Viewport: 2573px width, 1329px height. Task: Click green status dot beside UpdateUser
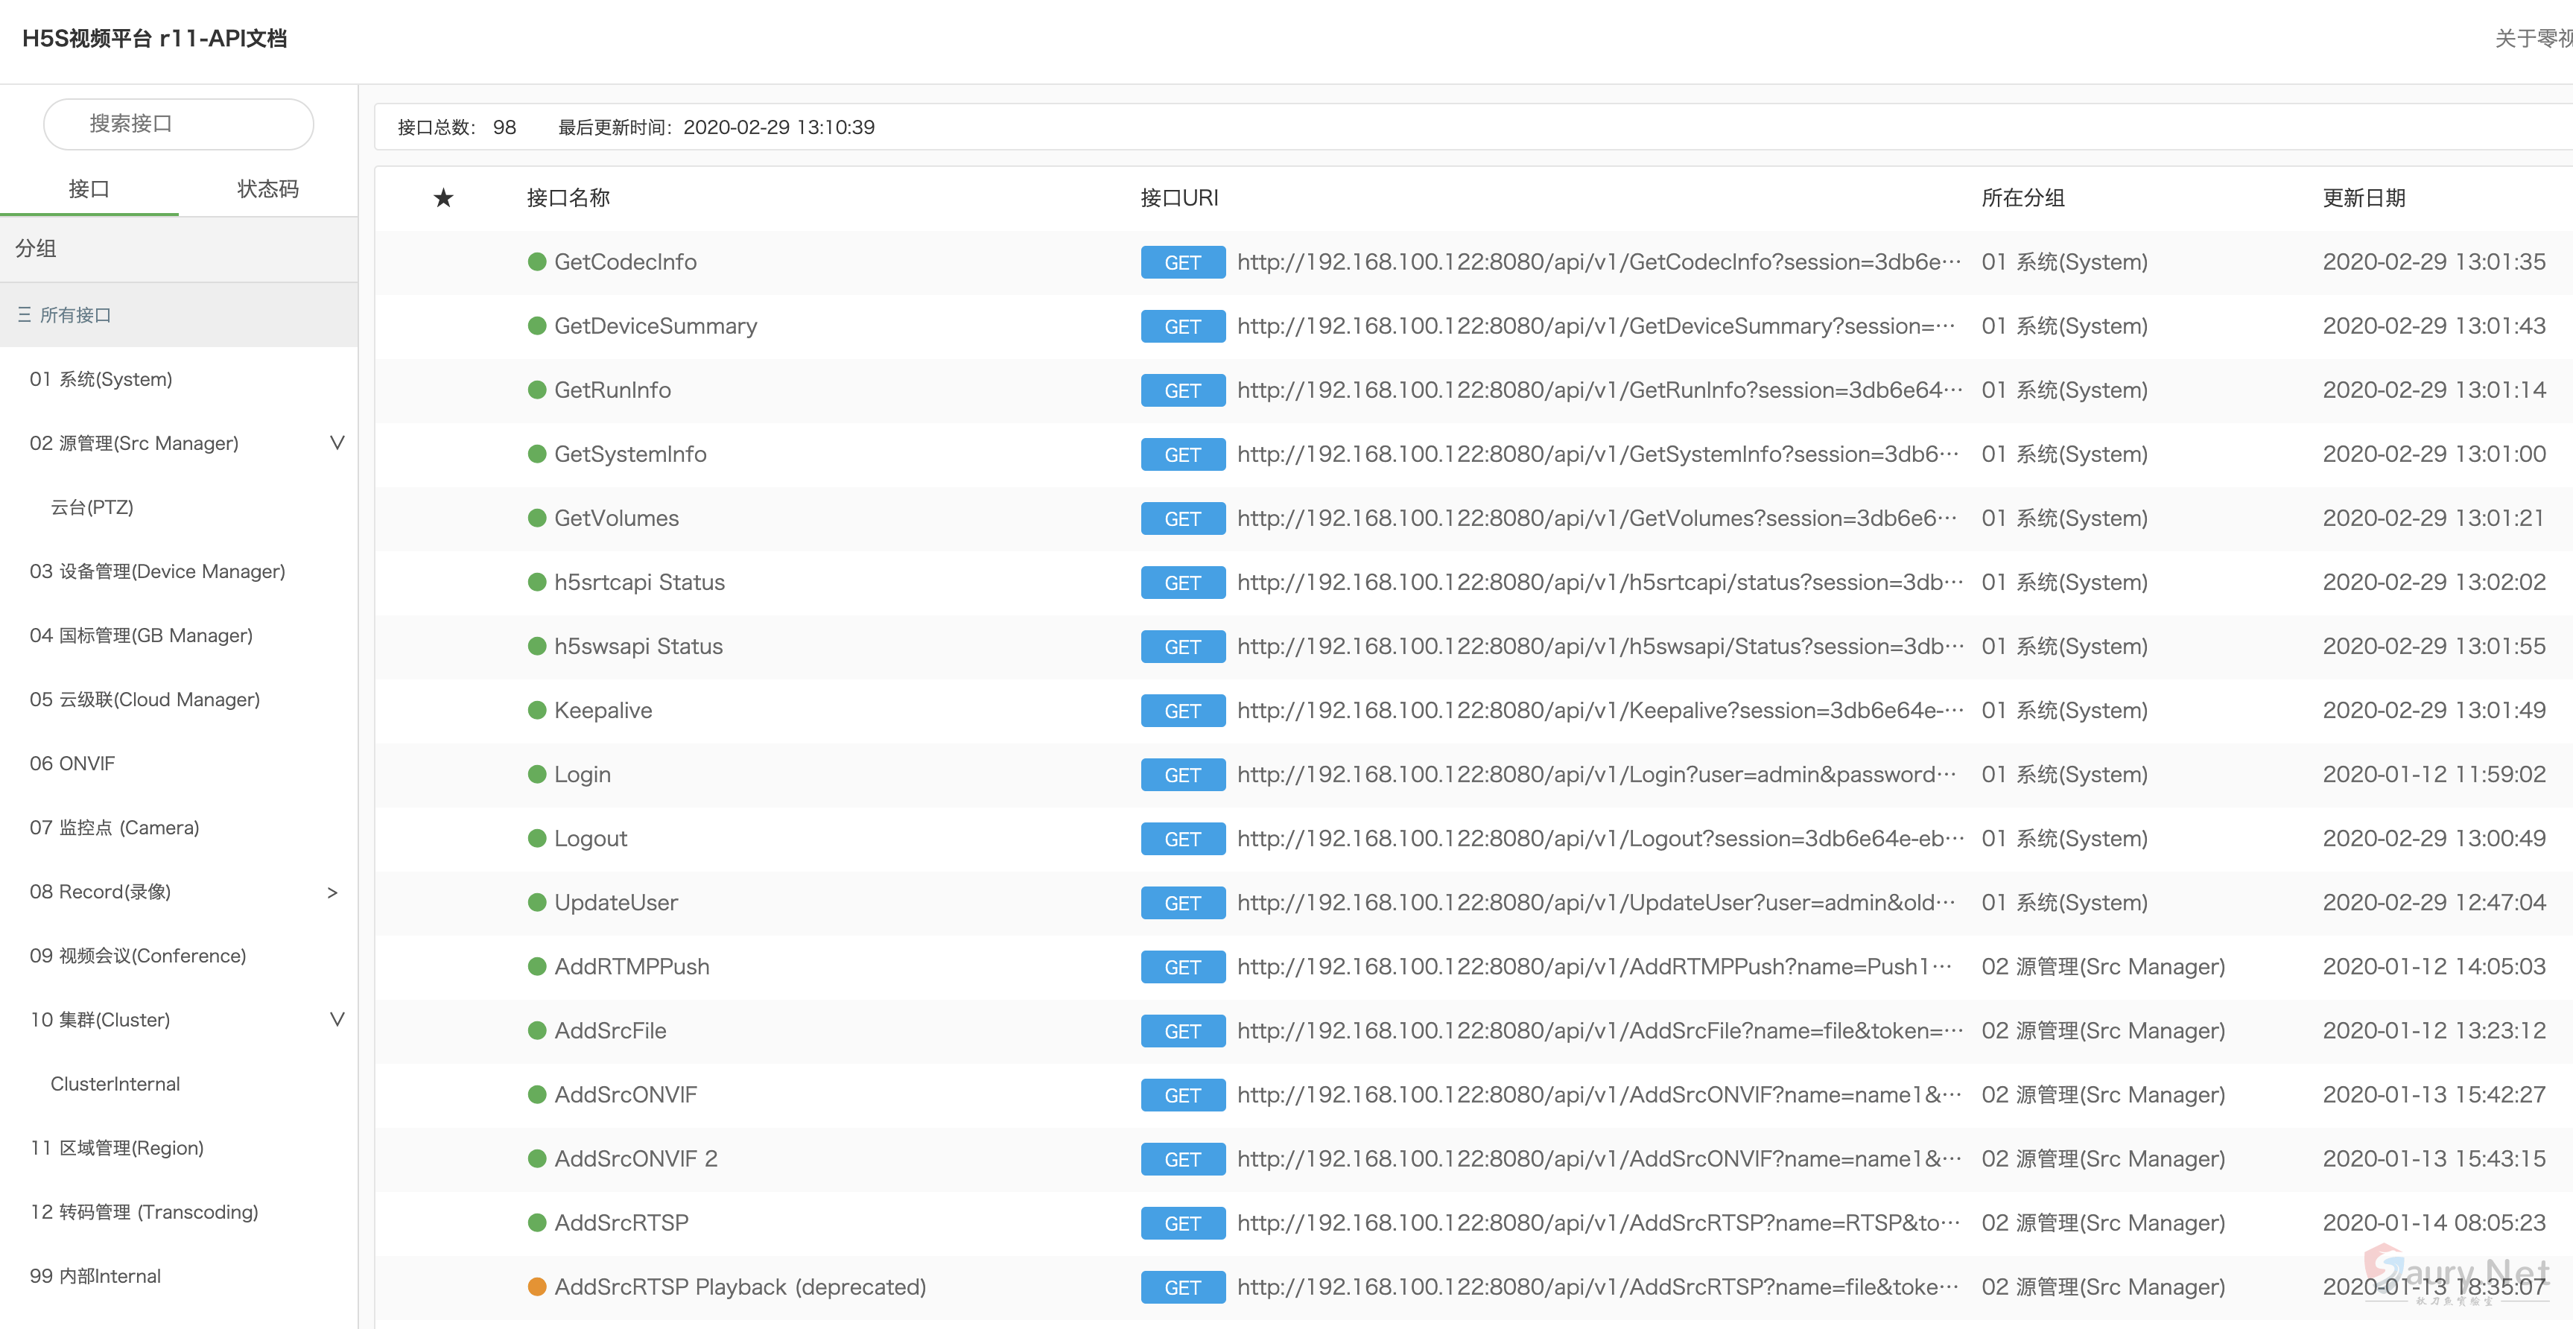536,903
